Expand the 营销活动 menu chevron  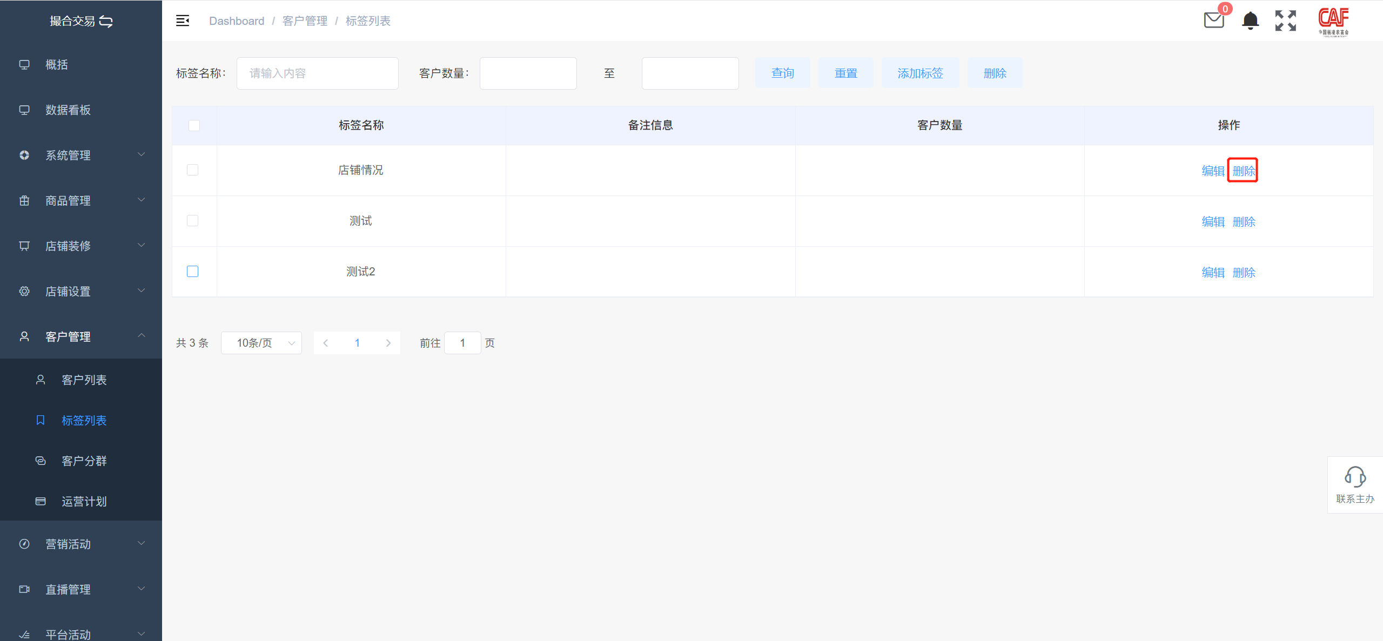(142, 544)
